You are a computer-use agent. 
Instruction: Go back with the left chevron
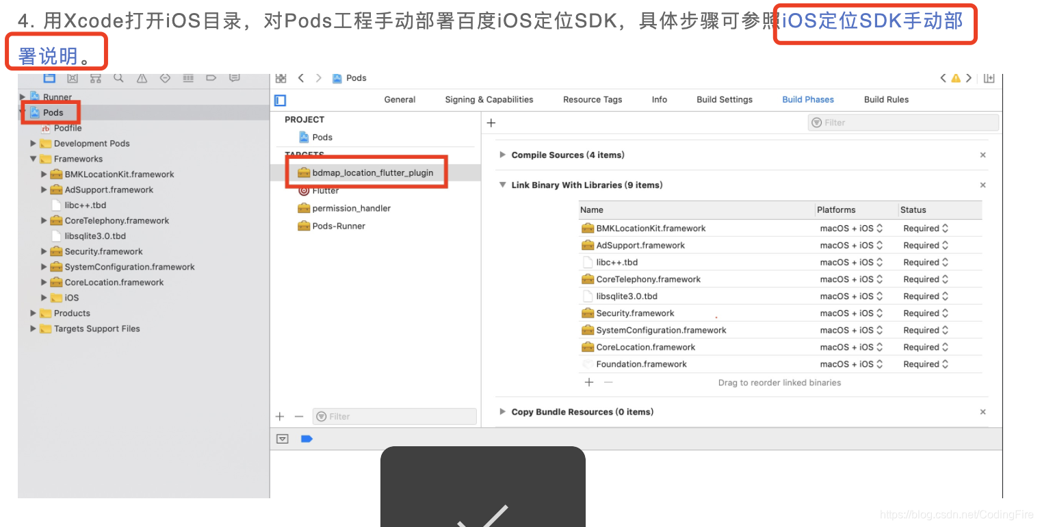pos(301,78)
